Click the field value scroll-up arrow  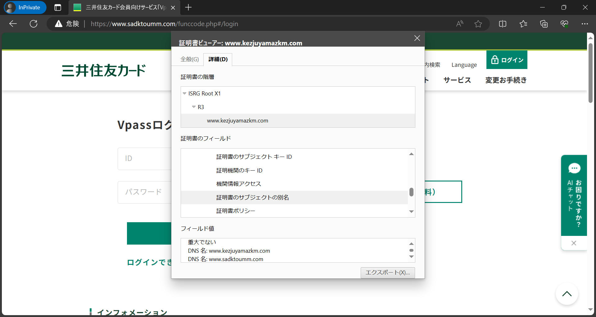click(411, 244)
